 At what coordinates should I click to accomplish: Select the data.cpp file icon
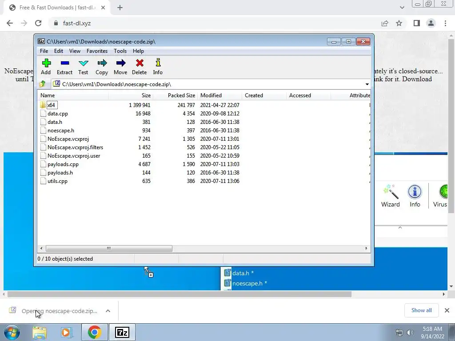(43, 113)
